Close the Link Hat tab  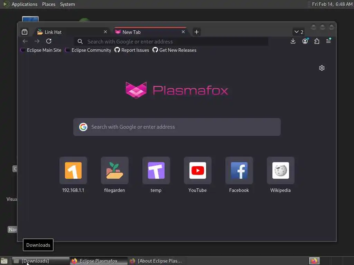click(105, 32)
